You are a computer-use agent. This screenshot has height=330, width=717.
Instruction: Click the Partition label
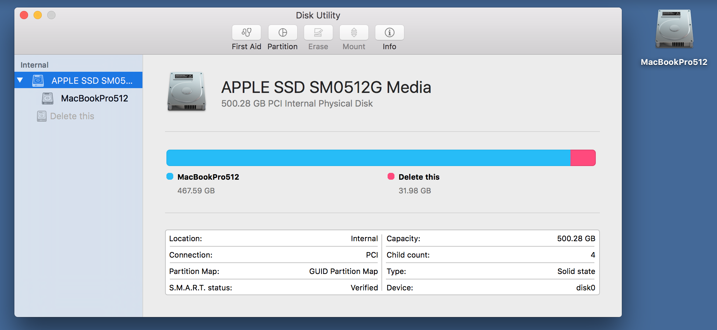[282, 46]
